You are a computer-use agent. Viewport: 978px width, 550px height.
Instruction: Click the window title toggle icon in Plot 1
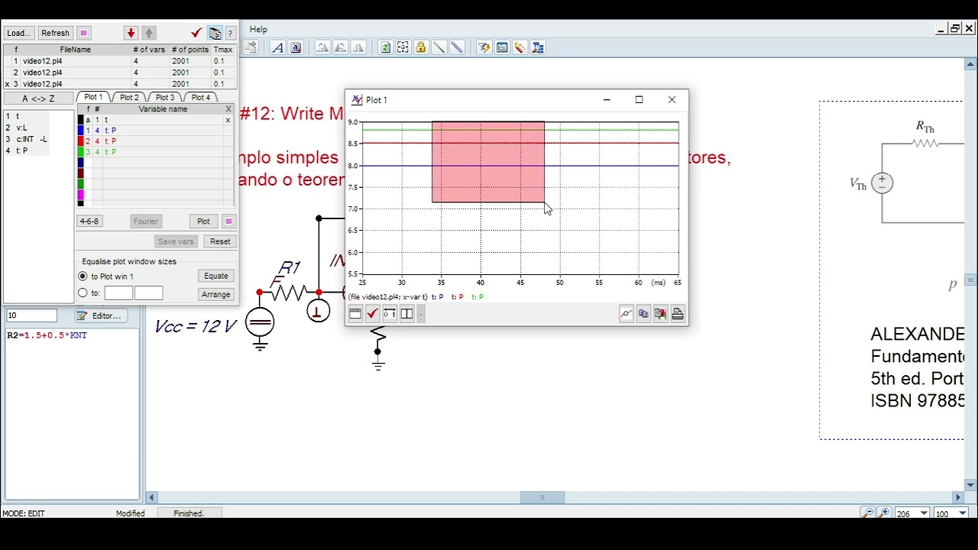(x=355, y=314)
